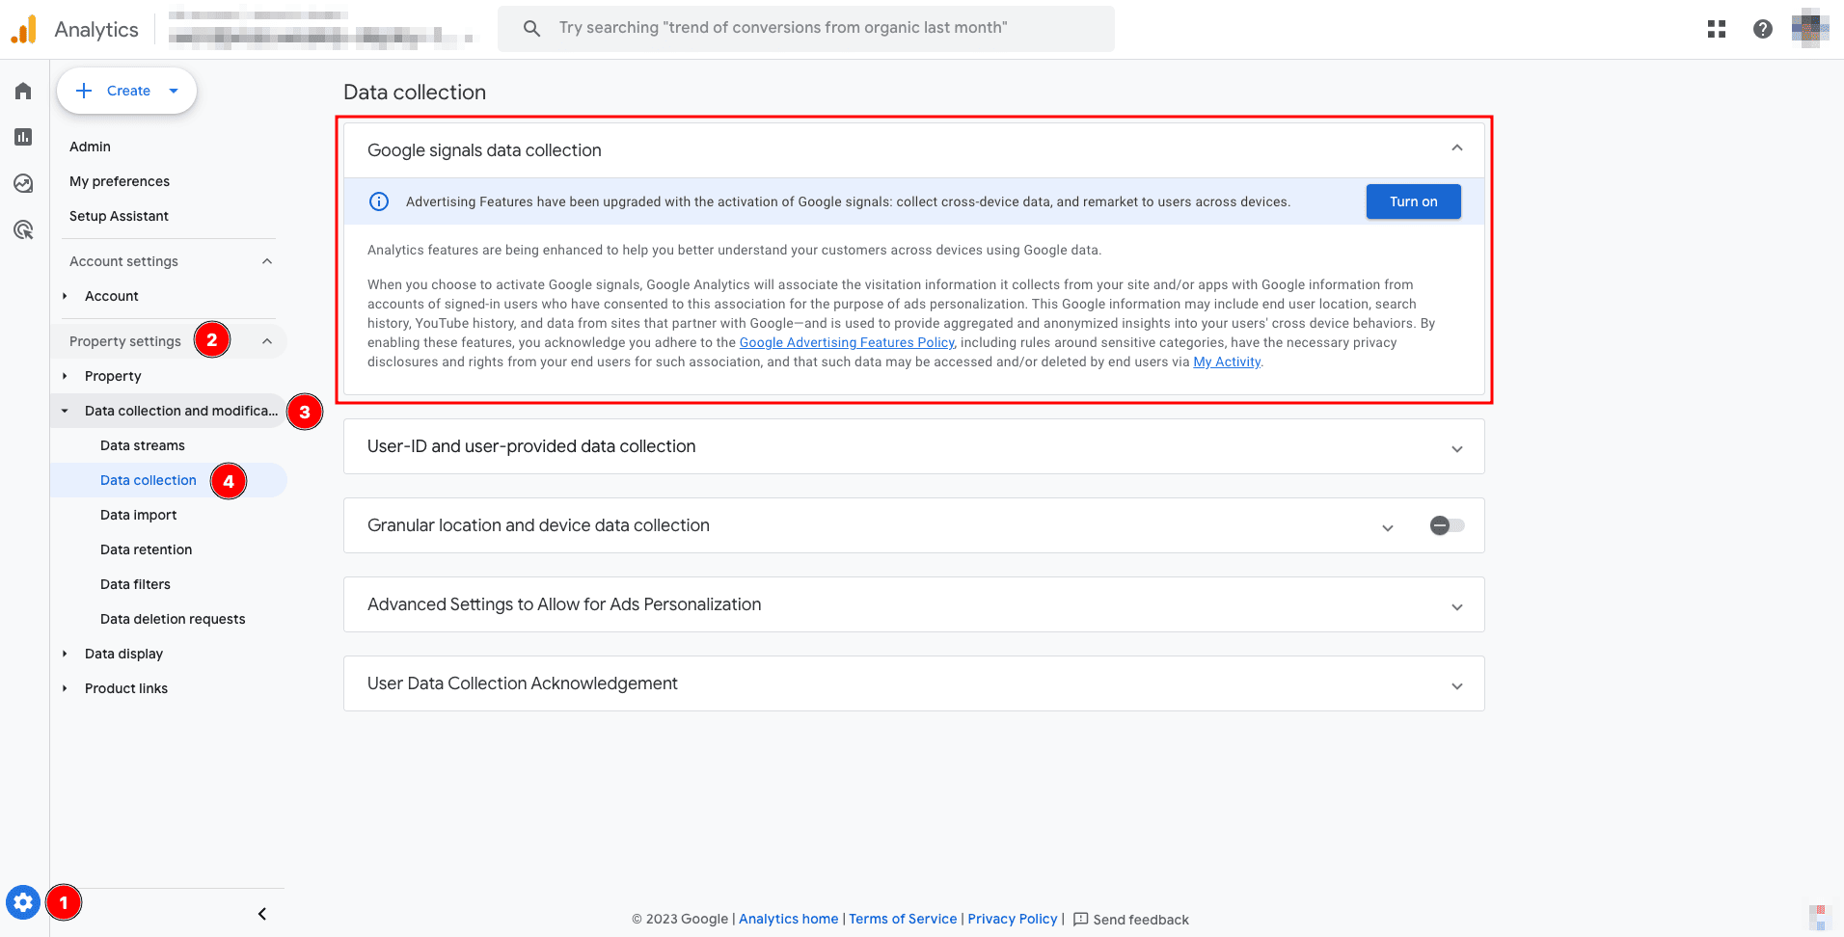This screenshot has width=1844, height=937.
Task: Select Data streams in sidebar
Action: click(x=143, y=445)
